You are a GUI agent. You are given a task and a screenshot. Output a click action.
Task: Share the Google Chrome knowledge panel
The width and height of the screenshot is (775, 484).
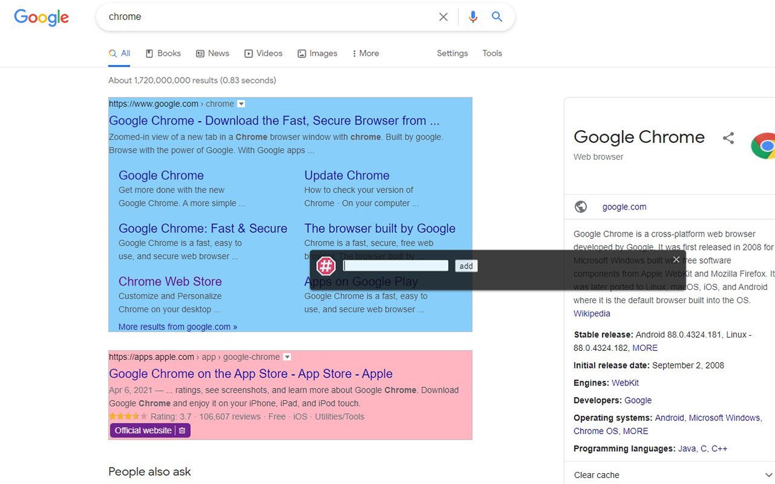(x=728, y=138)
